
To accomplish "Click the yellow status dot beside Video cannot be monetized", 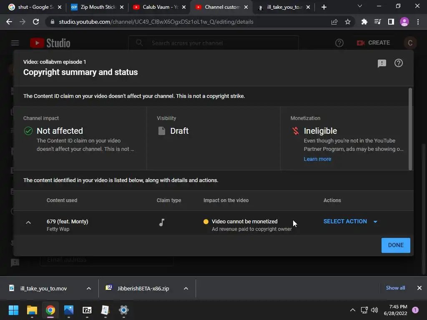I will (206, 222).
